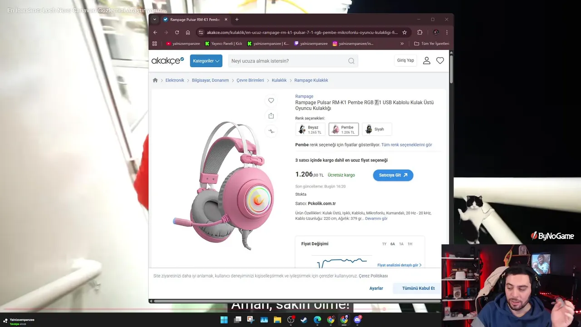
Task: Open Task View on the taskbar
Action: (x=237, y=320)
